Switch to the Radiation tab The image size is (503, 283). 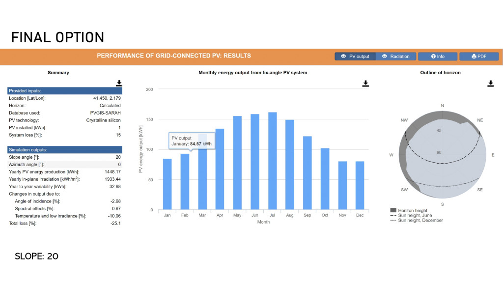(396, 57)
